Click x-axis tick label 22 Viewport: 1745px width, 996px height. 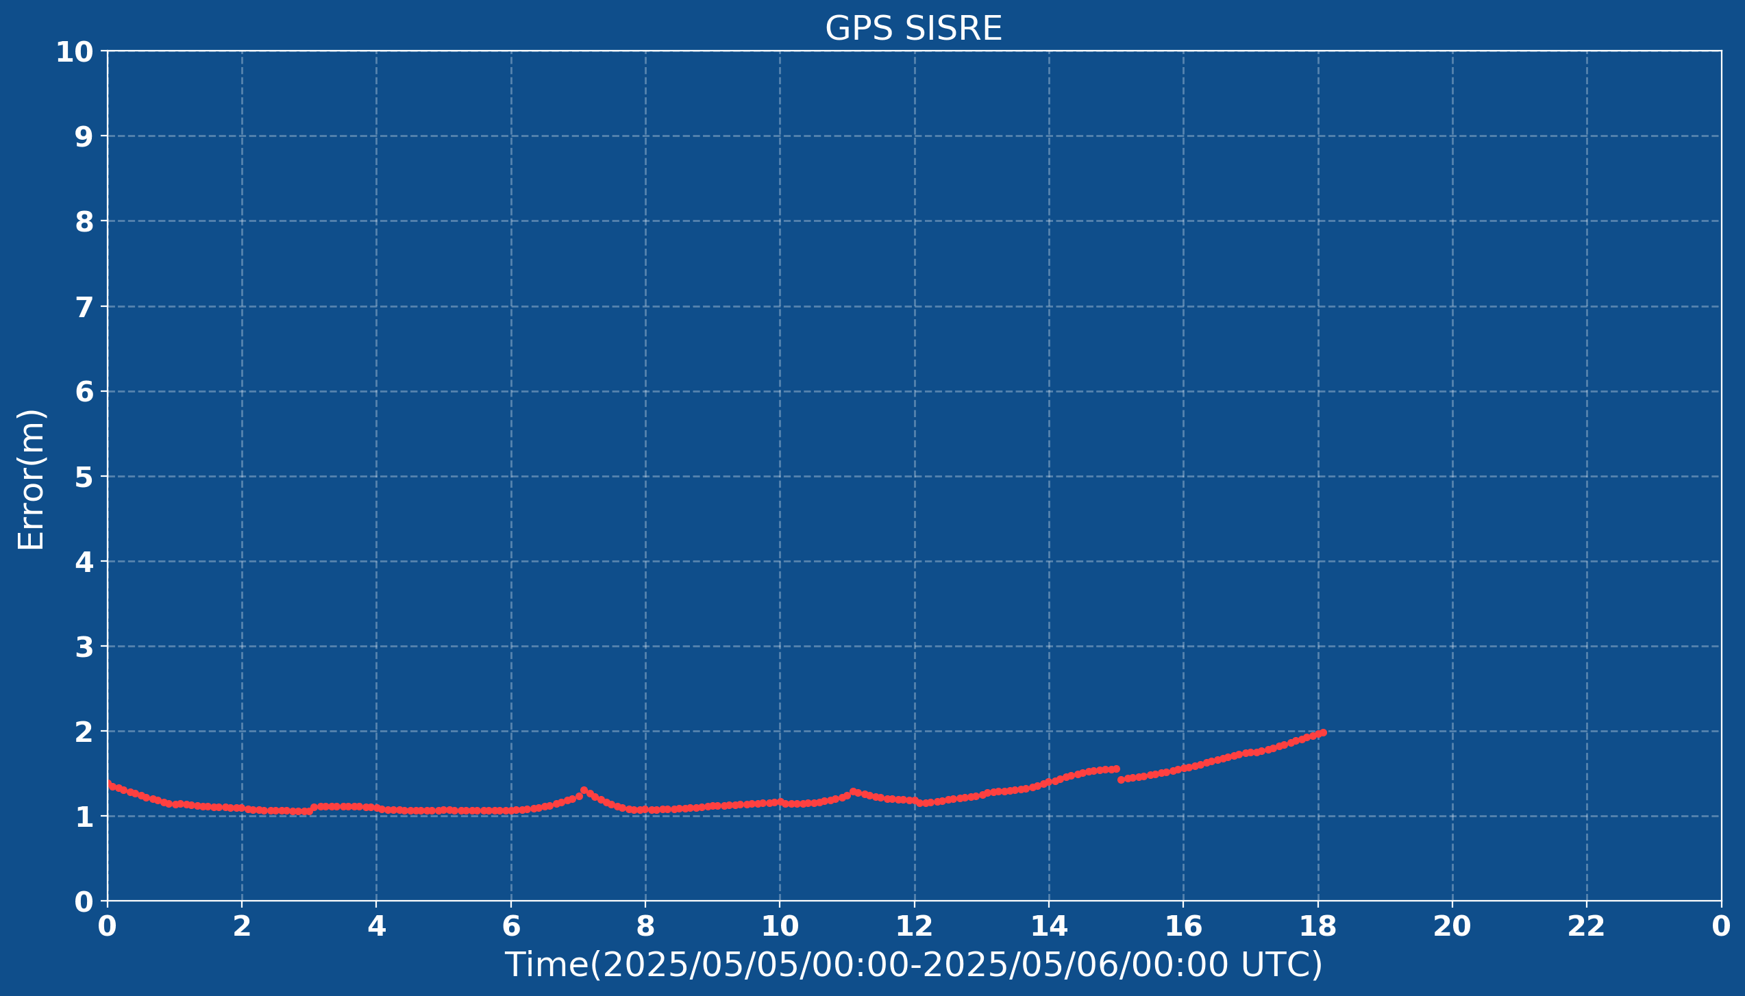(x=1587, y=927)
